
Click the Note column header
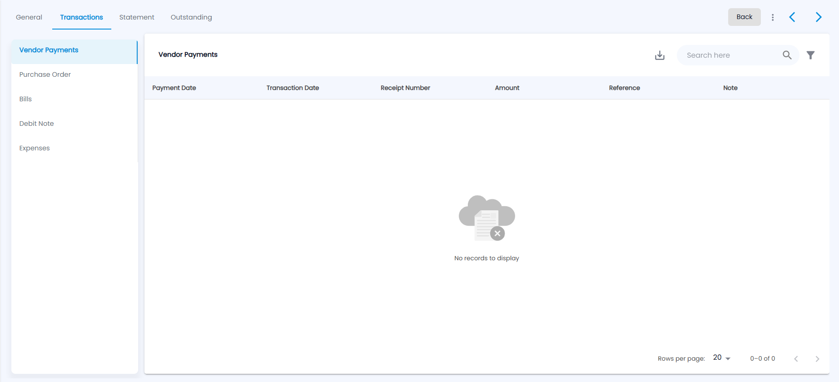(x=730, y=88)
